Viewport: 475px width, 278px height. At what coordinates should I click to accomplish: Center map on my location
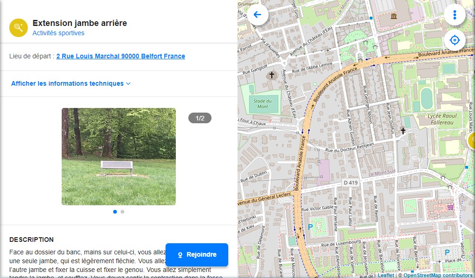[x=455, y=40]
